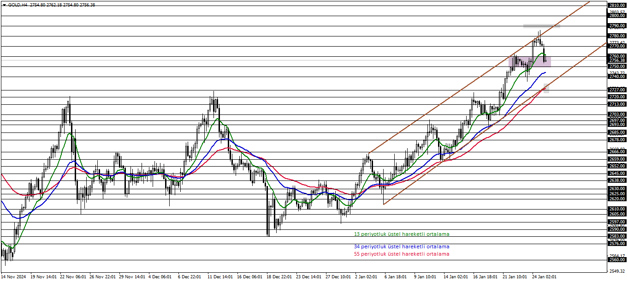Screen dimensions: 628x282
Task: Click the 16 Dec 06:01 date label
Action: point(250,277)
